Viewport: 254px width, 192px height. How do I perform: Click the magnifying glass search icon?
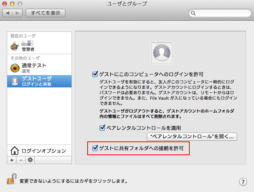(193, 13)
